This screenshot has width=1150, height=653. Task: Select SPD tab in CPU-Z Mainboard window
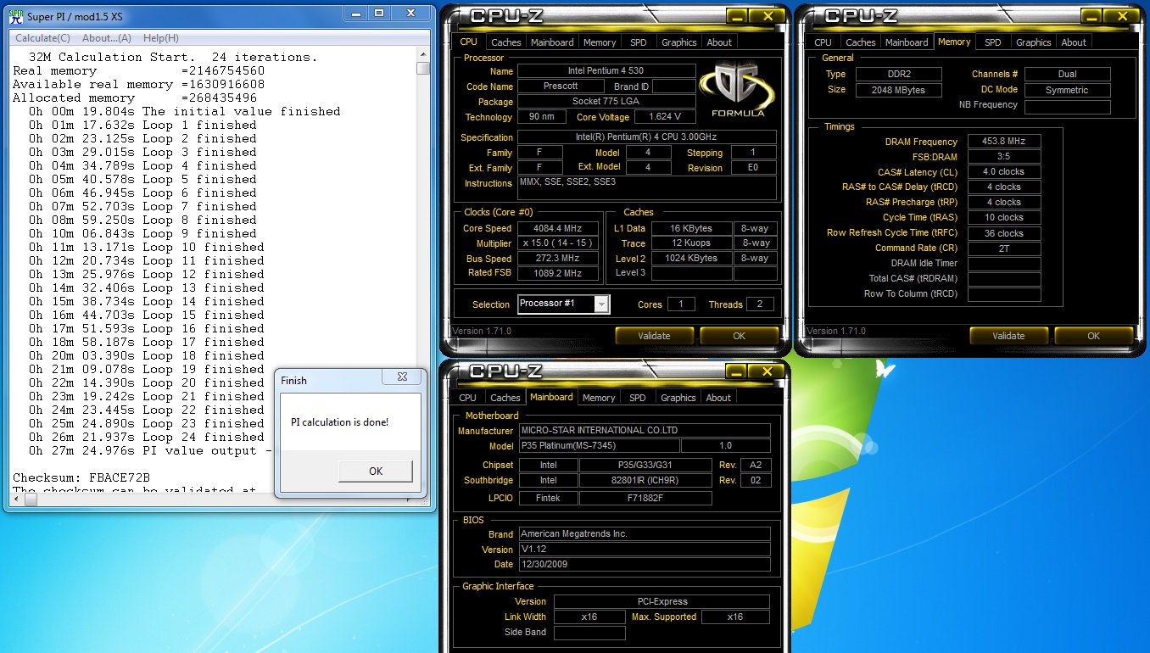638,398
